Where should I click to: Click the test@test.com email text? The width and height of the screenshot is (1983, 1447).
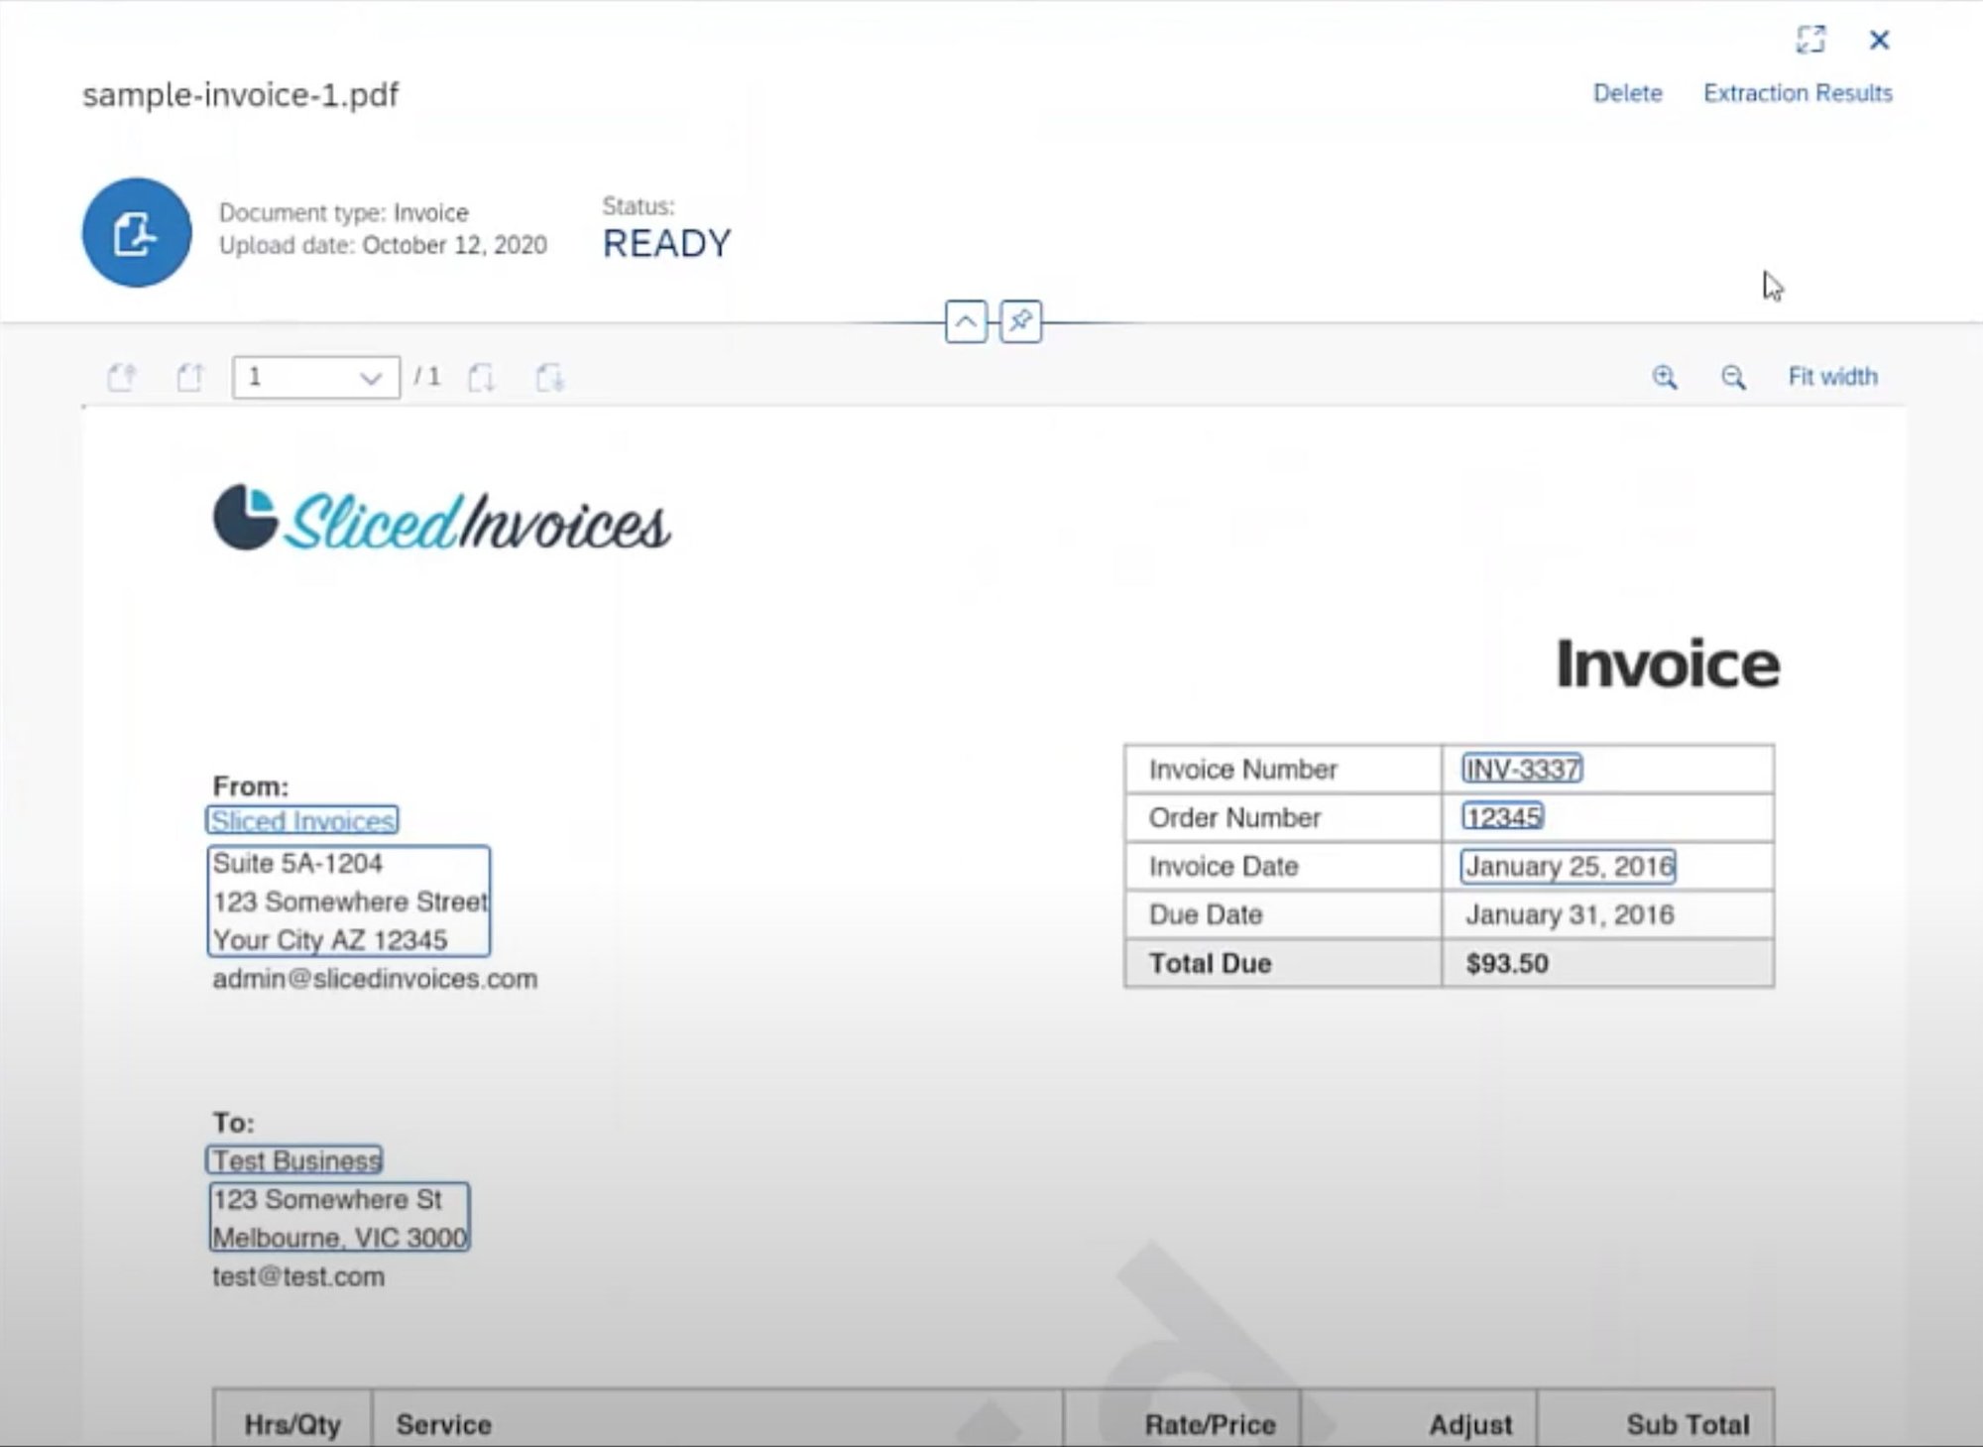(x=298, y=1276)
